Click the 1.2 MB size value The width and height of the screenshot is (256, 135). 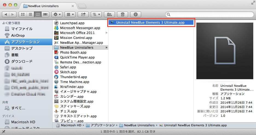[x=225, y=98]
